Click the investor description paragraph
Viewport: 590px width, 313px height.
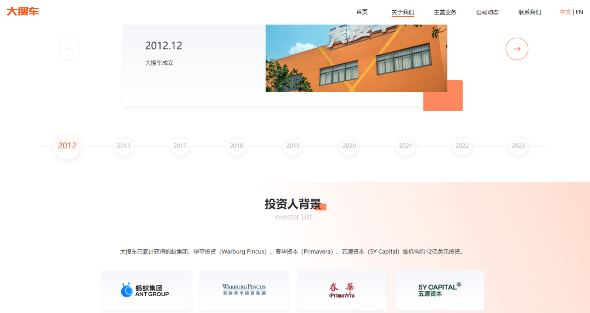coord(293,252)
